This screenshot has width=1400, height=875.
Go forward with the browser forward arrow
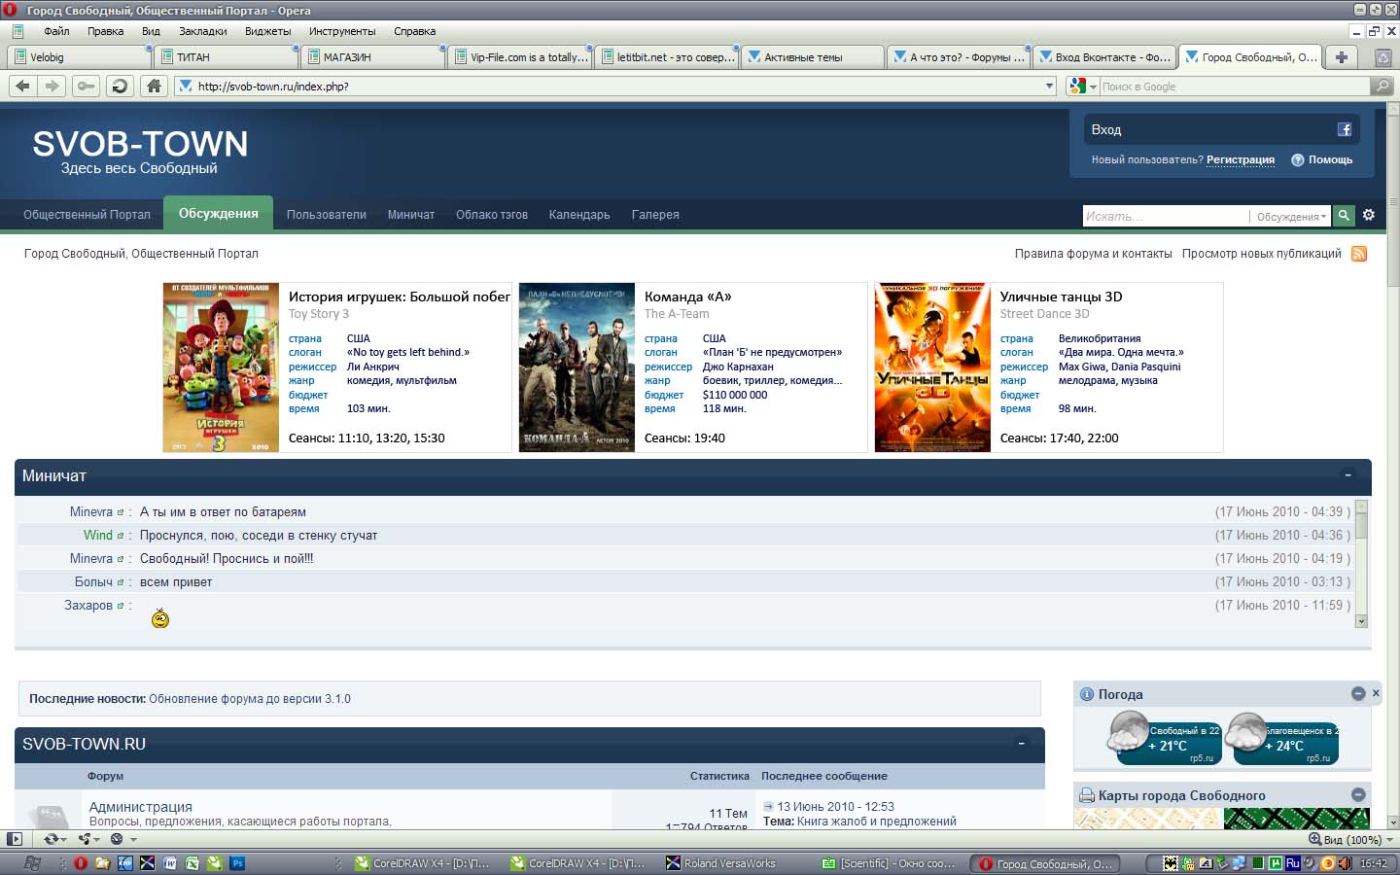tap(52, 86)
